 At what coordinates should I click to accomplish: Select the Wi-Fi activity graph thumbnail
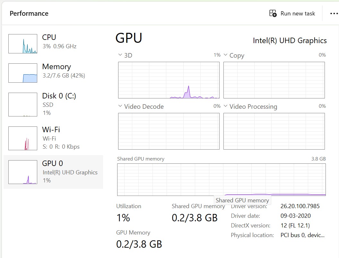pyautogui.click(x=23, y=138)
